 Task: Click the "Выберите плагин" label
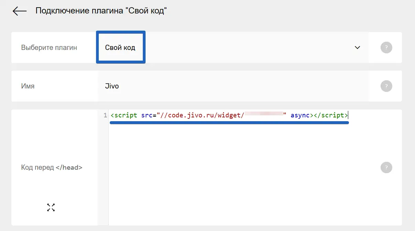point(49,48)
